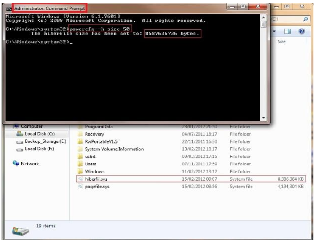Click the hiberfil.sys file icon
Image resolution: width=316 pixels, height=240 pixels.
point(80,179)
